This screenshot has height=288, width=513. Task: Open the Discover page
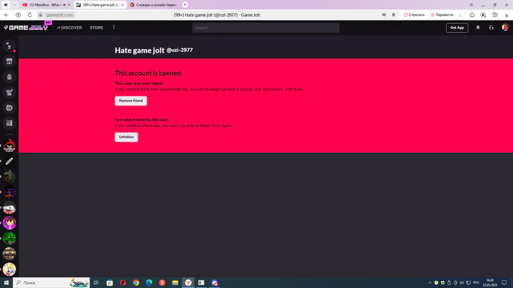point(70,28)
